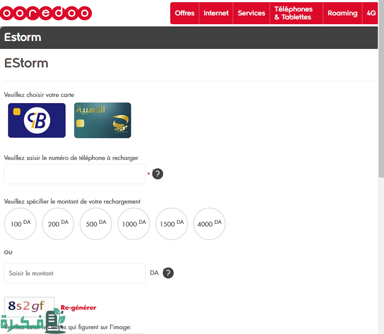The height and width of the screenshot is (334, 384).
Task: Pick the 1000 DA recharge option
Action: [134, 224]
